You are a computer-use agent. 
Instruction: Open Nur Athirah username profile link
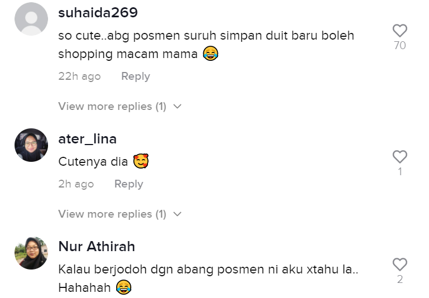click(x=97, y=246)
